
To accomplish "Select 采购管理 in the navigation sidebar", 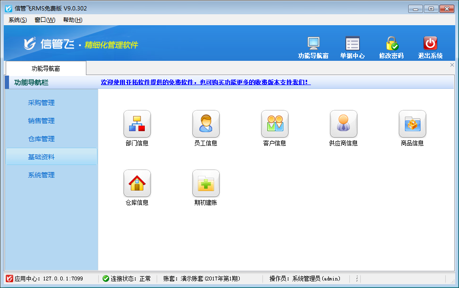I will (x=41, y=103).
